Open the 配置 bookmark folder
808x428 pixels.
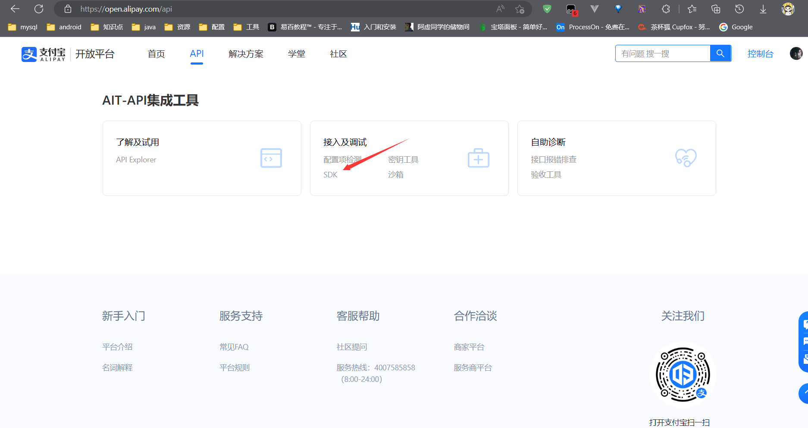(x=212, y=27)
